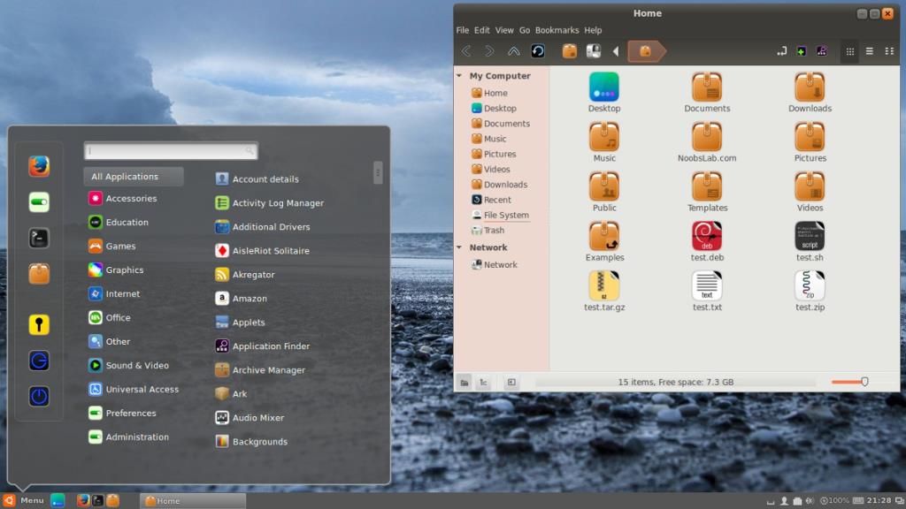Switch to list view
The height and width of the screenshot is (509, 906).
coord(870,51)
